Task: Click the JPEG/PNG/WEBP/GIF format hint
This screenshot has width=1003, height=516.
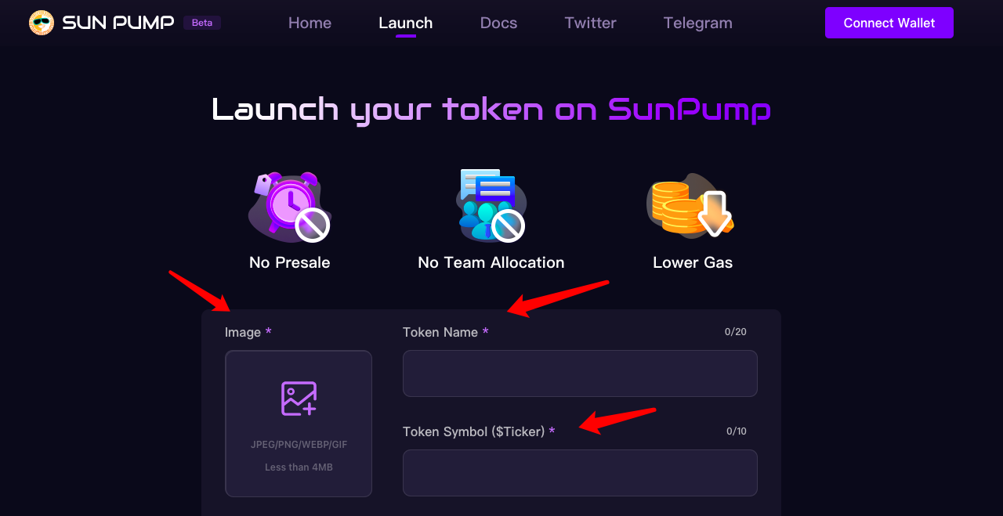Action: point(299,445)
